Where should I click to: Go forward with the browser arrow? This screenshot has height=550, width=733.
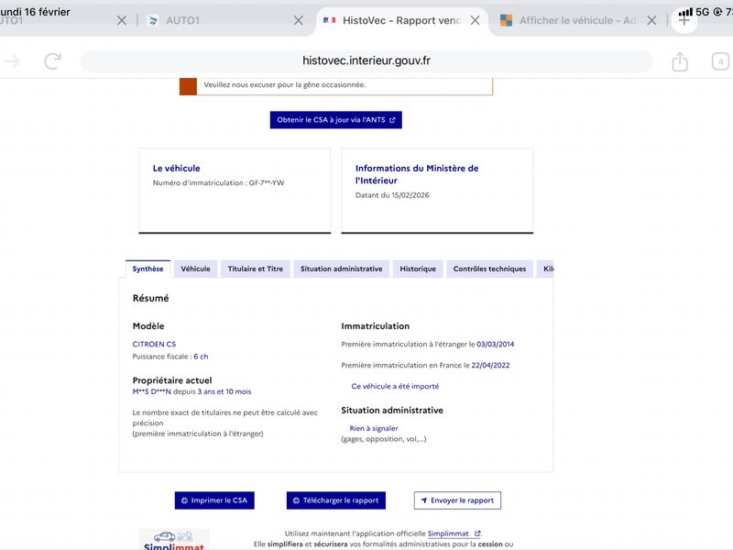click(x=12, y=61)
